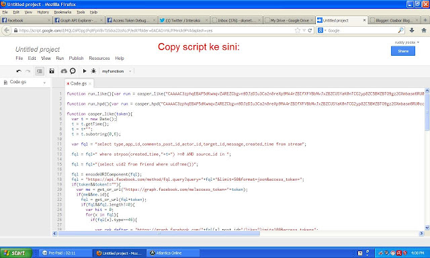
Task: Close the Untitled project browser tab
Action: pos(364,20)
